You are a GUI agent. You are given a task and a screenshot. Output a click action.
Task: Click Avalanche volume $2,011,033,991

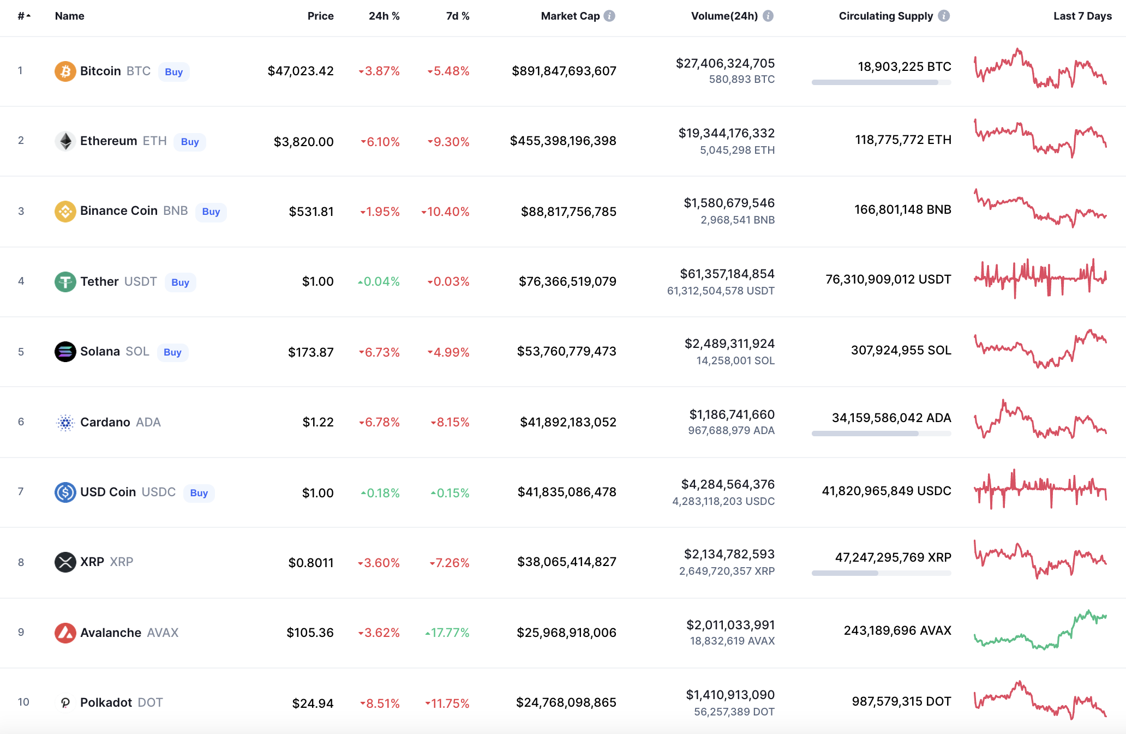tap(730, 625)
